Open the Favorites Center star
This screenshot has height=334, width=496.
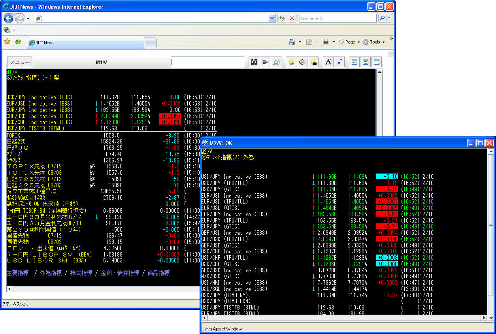8,42
